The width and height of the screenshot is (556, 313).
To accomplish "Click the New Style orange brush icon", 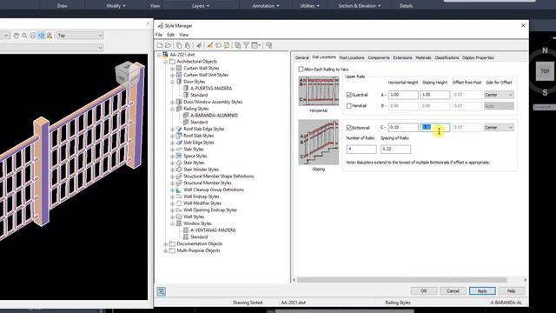I will tap(210, 45).
